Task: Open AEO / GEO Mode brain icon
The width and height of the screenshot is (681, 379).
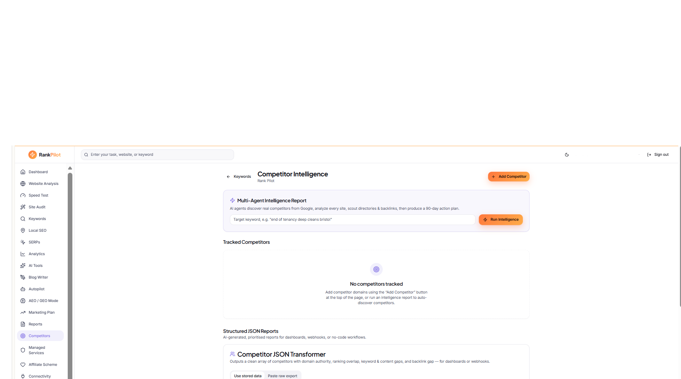Action: click(x=23, y=301)
